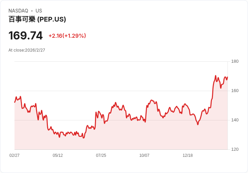Viewport: 248px width, 173px height.
Task: Select the 180 y-axis label
Action: point(235,61)
